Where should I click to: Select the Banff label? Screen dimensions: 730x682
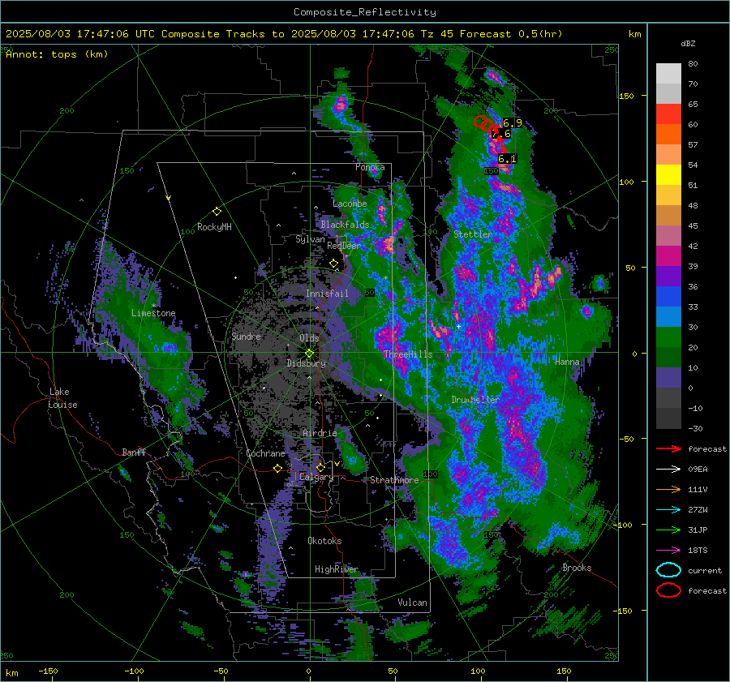(x=134, y=453)
